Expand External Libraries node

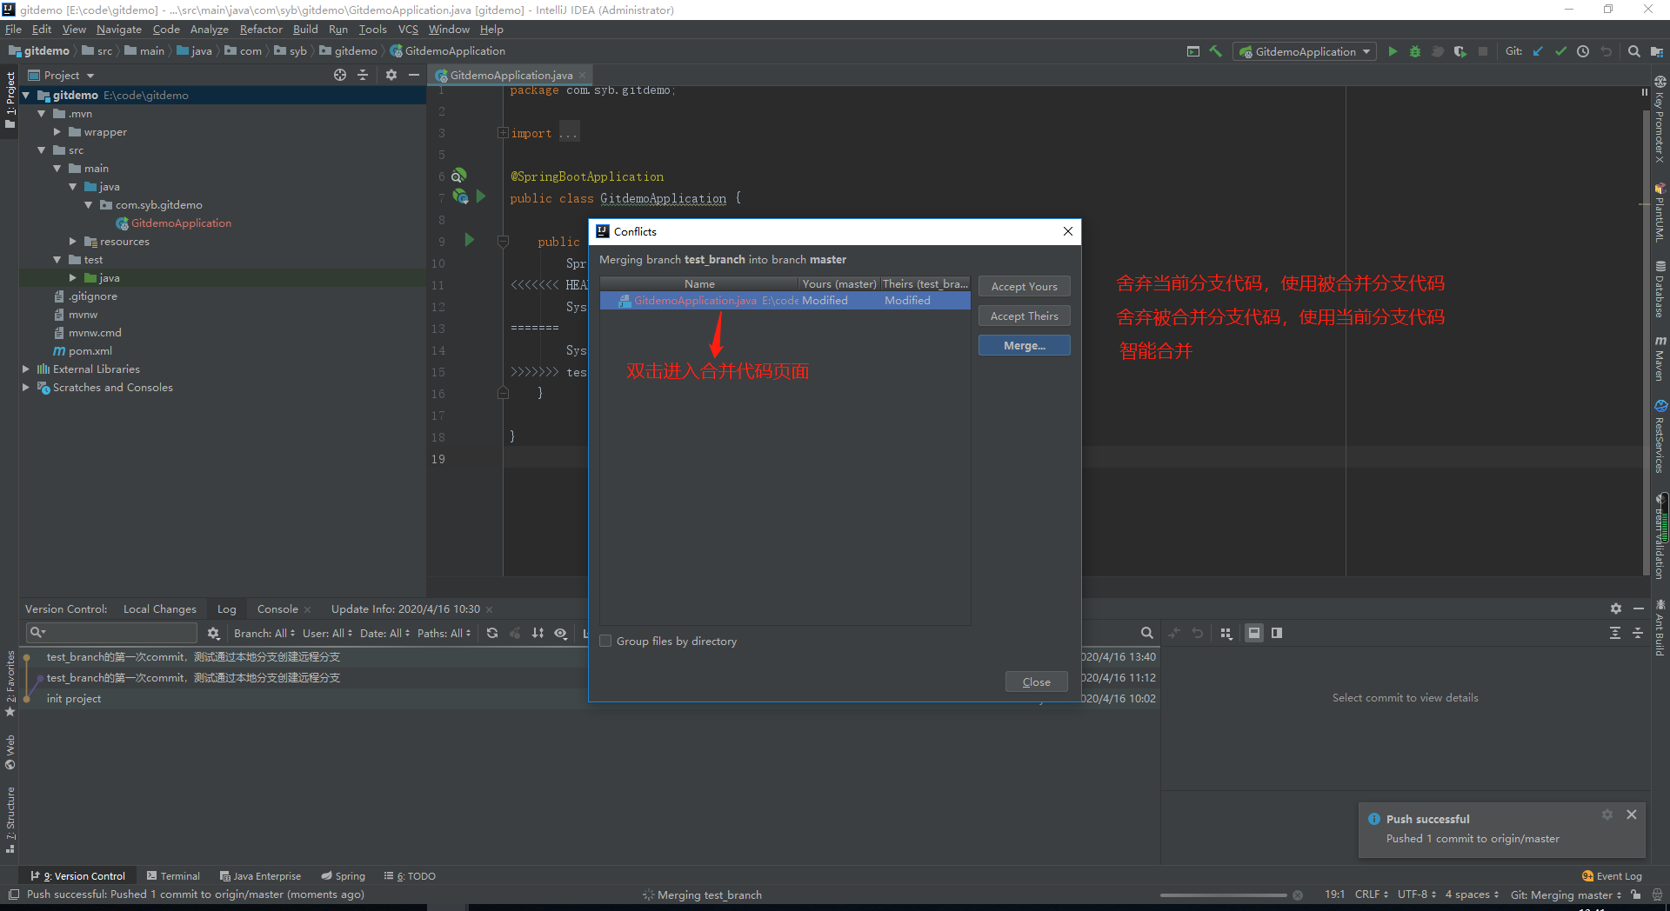pos(26,369)
